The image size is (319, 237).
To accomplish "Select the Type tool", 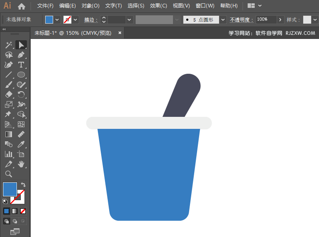I will [21, 65].
